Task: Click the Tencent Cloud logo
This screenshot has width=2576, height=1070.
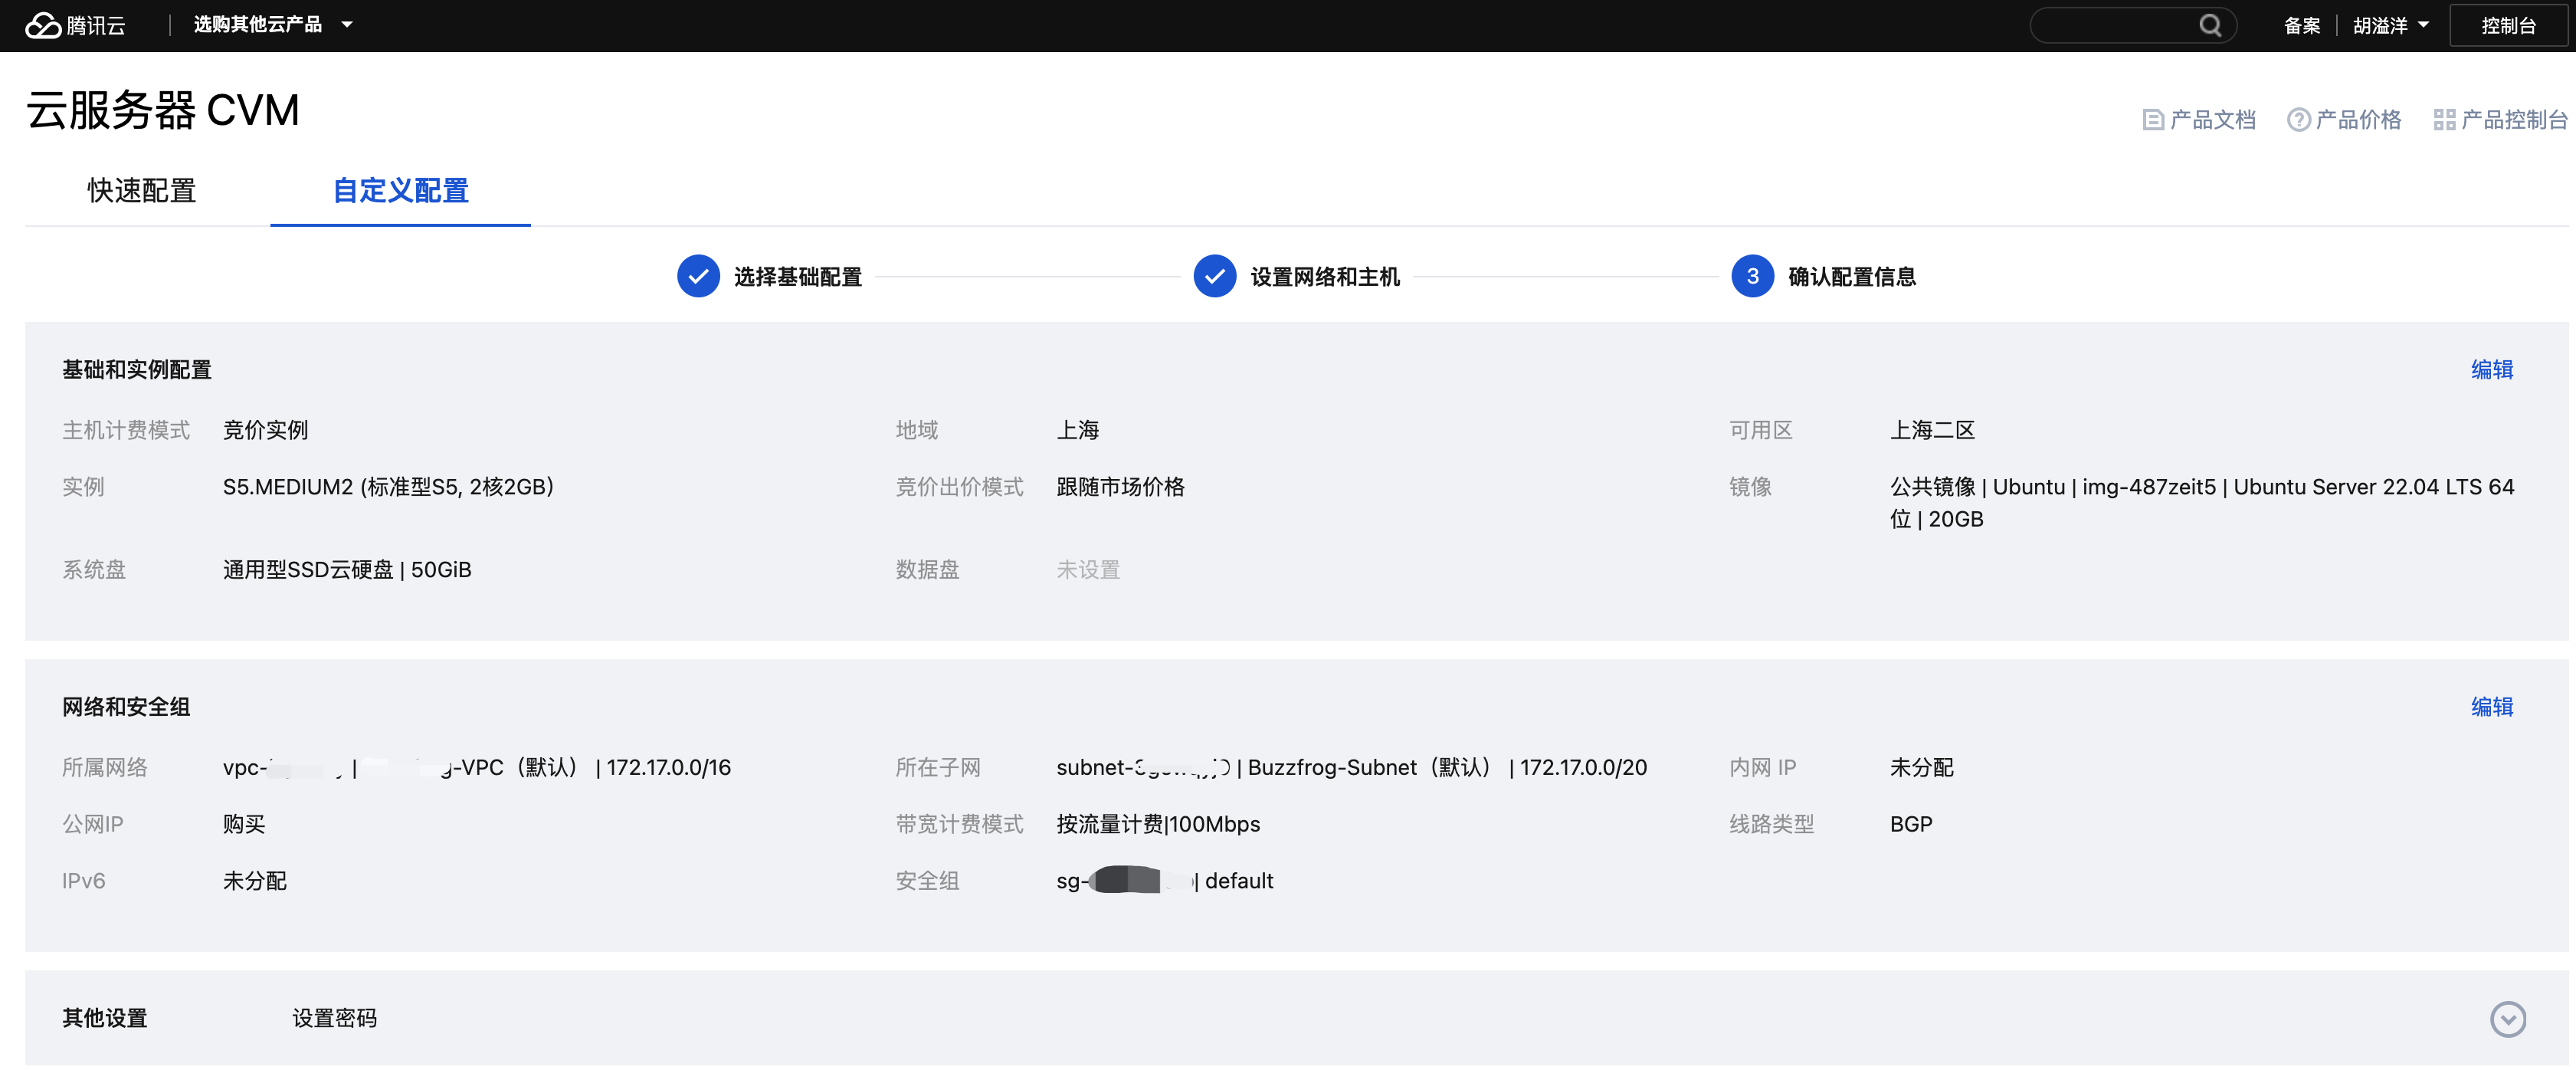Action: (x=75, y=25)
